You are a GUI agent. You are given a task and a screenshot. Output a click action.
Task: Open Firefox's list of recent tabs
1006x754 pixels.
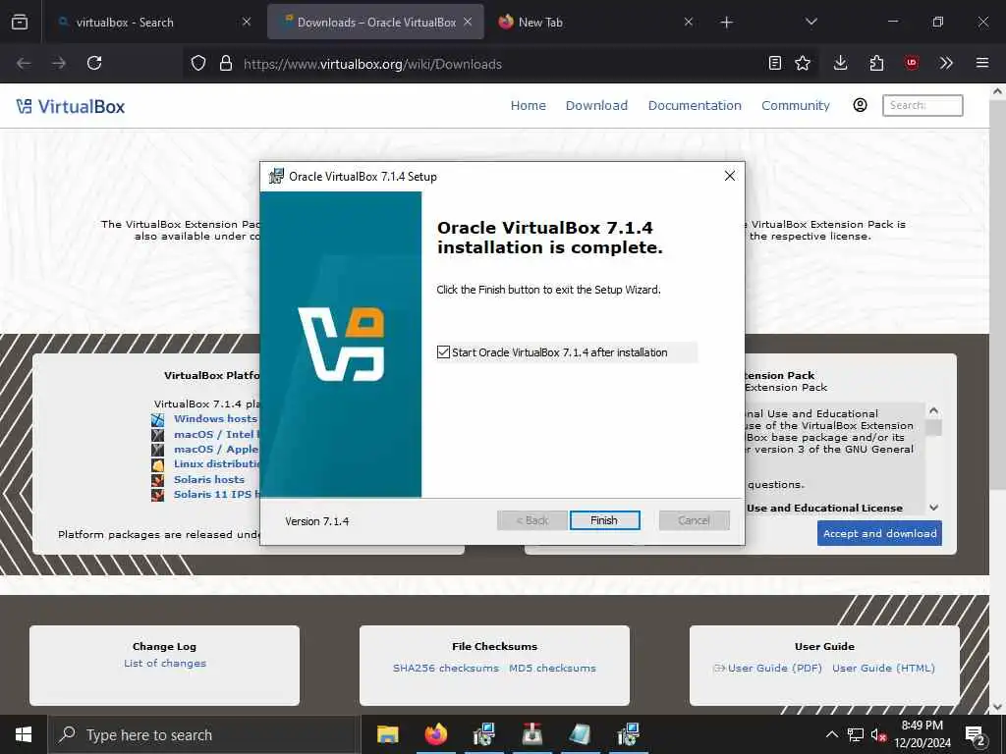pyautogui.click(x=20, y=23)
